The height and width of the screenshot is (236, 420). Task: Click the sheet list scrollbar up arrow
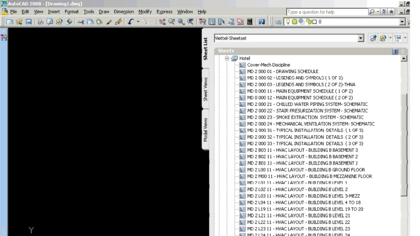404,58
